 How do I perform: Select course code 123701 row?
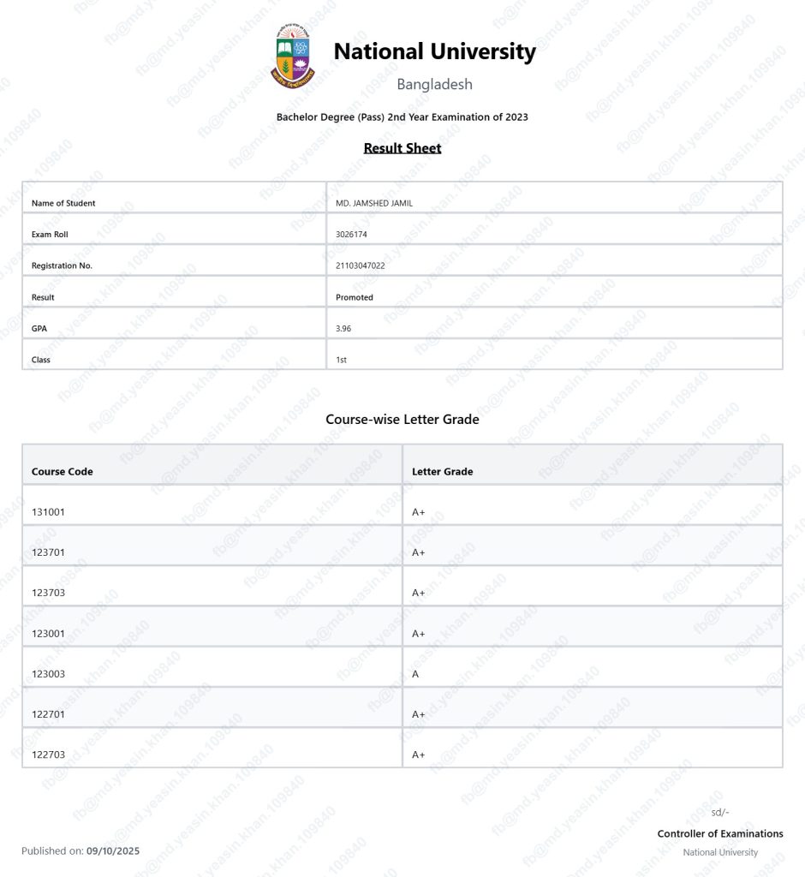click(x=48, y=552)
